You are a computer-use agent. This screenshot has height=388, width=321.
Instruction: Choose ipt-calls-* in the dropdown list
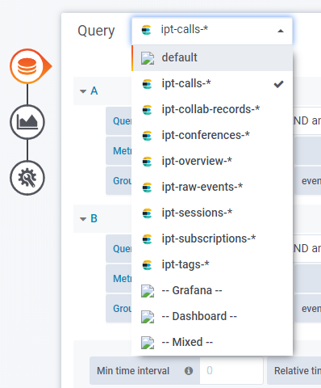[x=213, y=84]
